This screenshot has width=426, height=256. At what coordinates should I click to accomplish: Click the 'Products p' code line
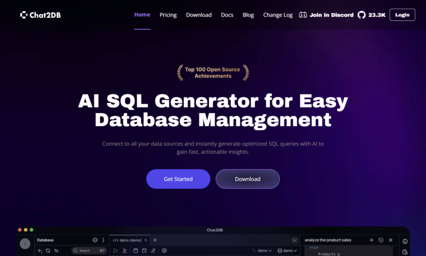pyautogui.click(x=329, y=254)
